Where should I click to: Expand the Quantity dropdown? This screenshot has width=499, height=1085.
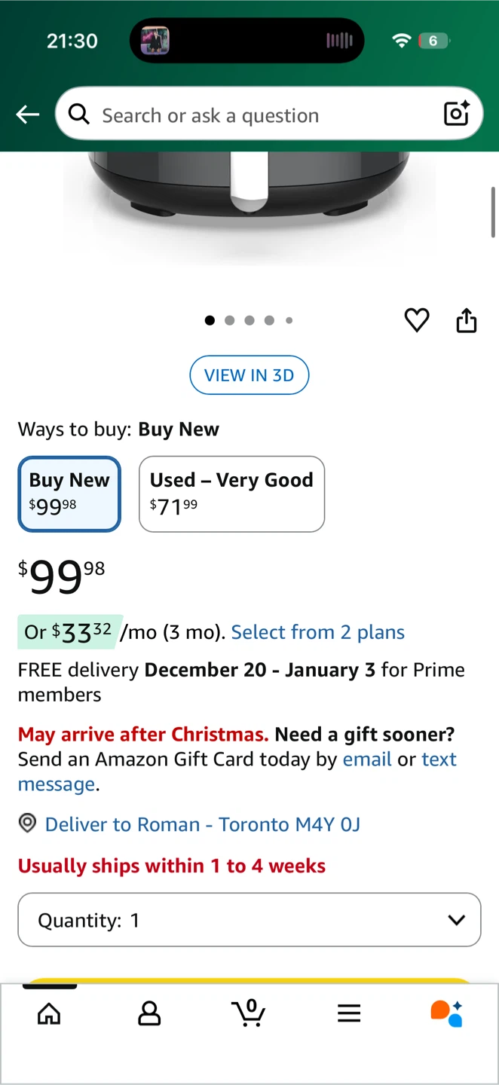tap(249, 920)
